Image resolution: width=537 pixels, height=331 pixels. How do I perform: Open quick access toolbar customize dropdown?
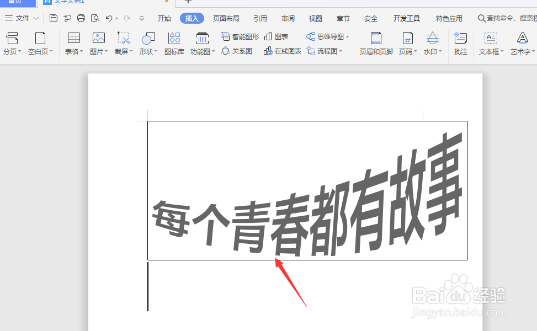(141, 19)
